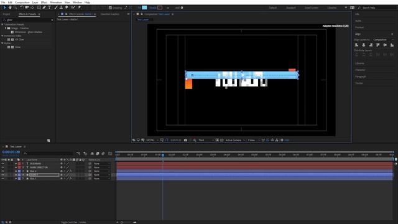Open the Effect menu
The width and height of the screenshot is (398, 224).
point(44,2)
